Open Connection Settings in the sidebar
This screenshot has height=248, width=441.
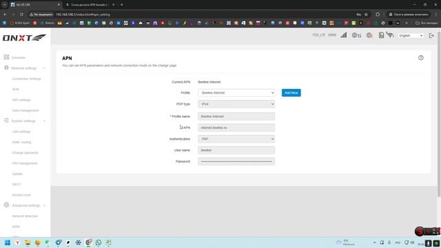point(26,79)
